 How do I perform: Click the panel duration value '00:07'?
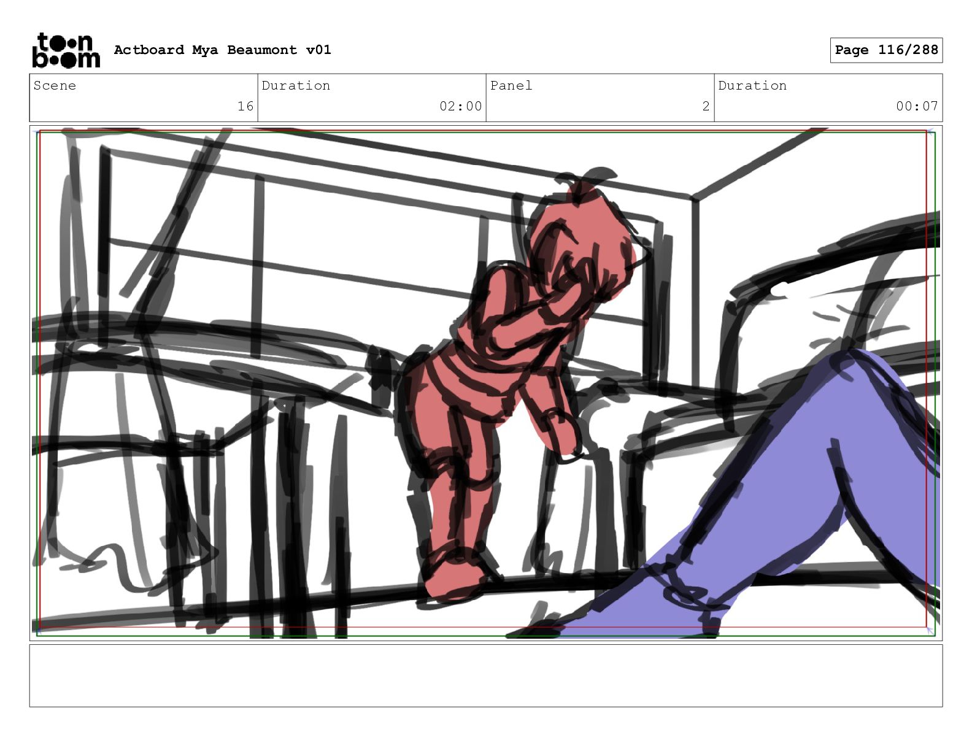coord(917,106)
